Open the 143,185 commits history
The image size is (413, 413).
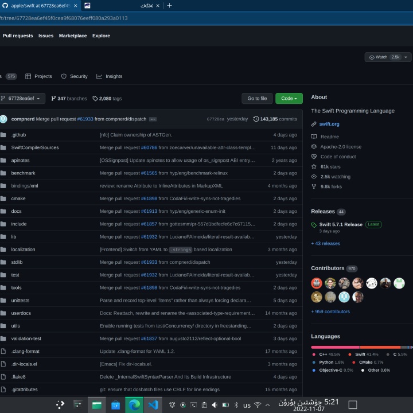tap(275, 119)
